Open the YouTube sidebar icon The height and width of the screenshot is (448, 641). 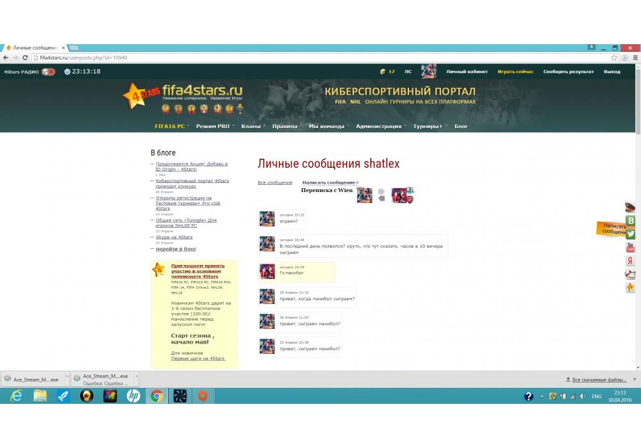click(x=631, y=248)
